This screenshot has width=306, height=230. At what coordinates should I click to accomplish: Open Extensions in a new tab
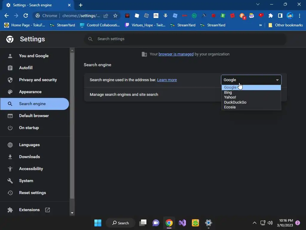[x=35, y=210]
